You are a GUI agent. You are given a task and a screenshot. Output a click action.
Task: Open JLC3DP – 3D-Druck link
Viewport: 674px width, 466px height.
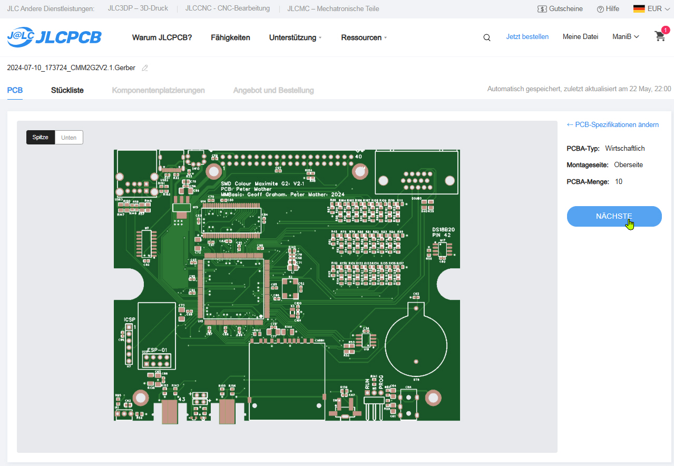[138, 8]
